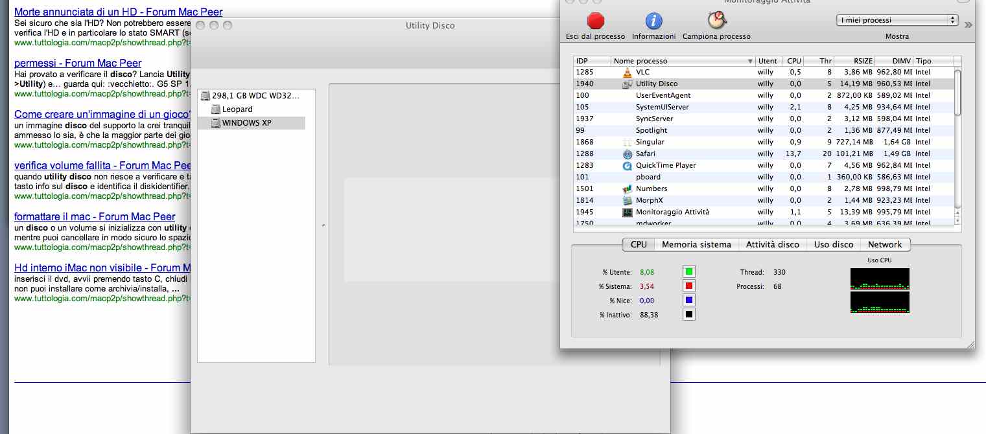This screenshot has width=986, height=434.
Task: Select the UserEventAgent process row
Action: [764, 95]
